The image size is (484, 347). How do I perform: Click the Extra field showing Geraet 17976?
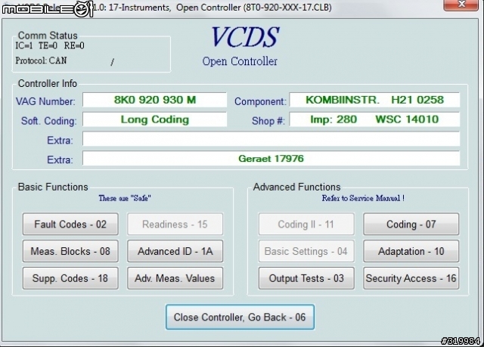[x=271, y=158]
